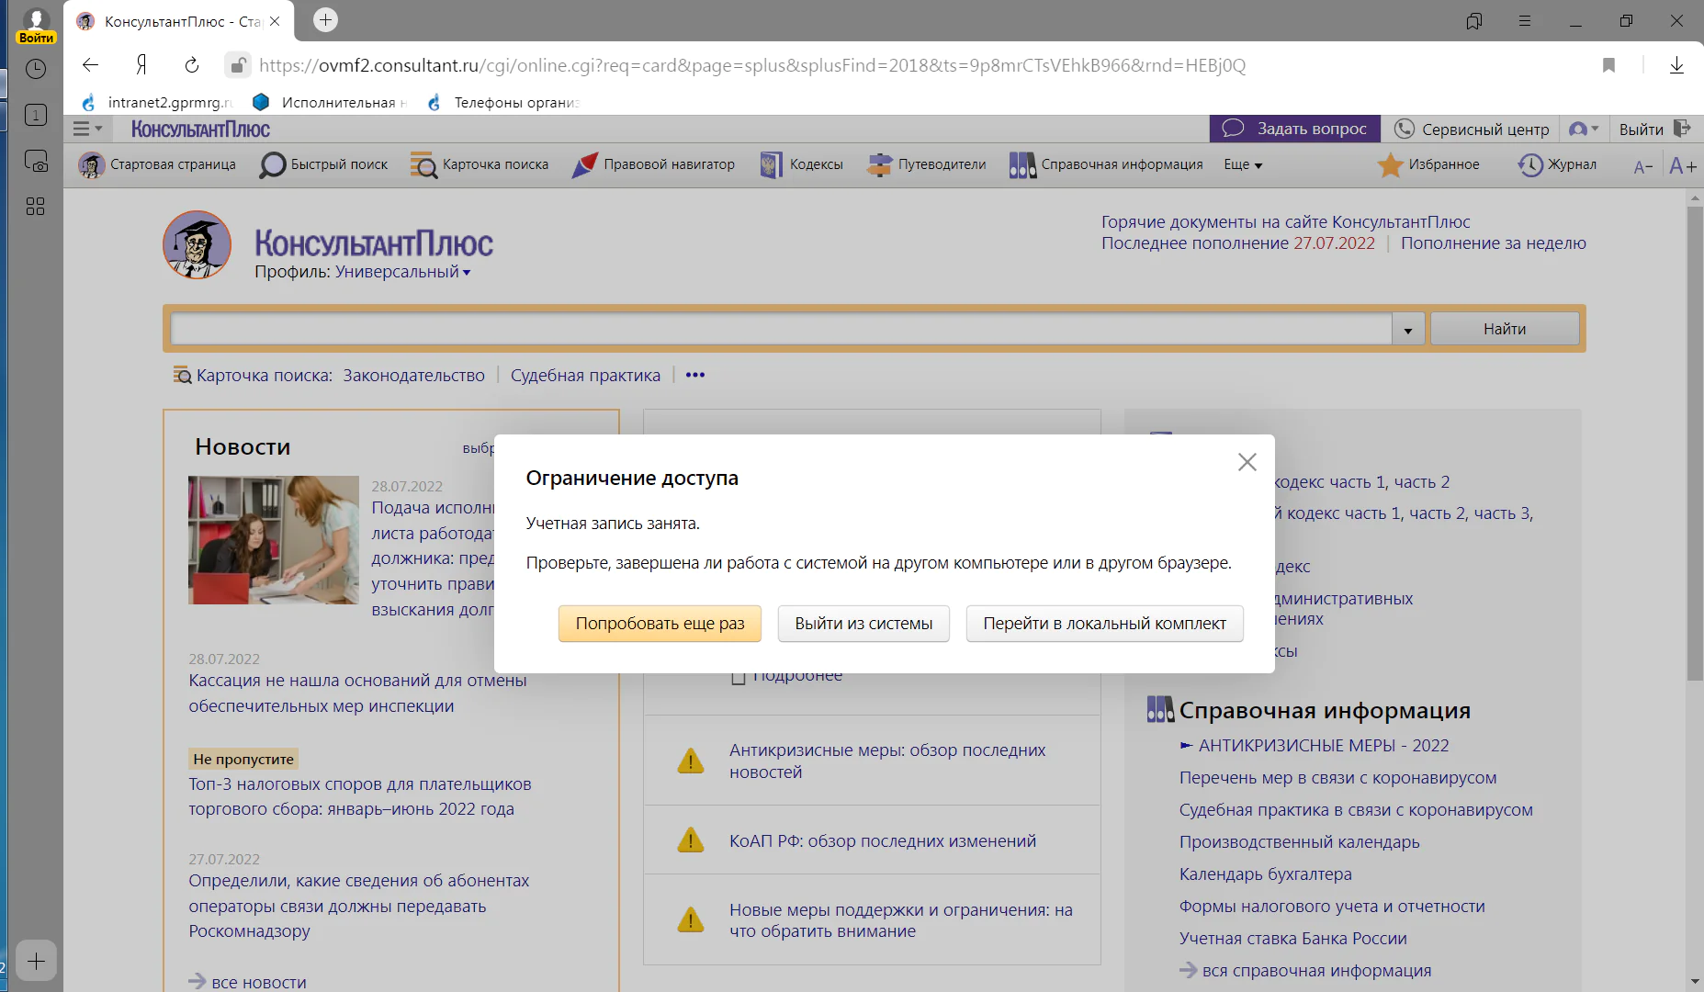Open Избранное star icon
1704x992 pixels.
point(1391,165)
